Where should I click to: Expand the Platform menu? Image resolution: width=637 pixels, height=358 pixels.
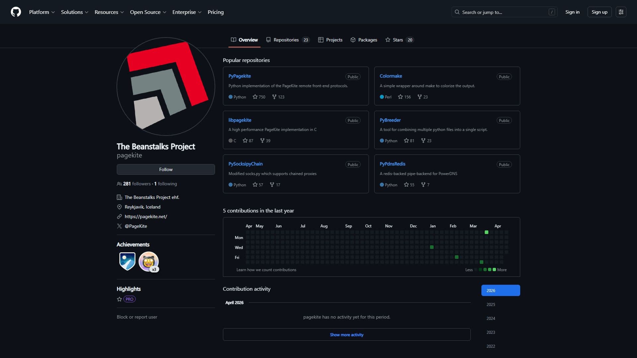[42, 12]
